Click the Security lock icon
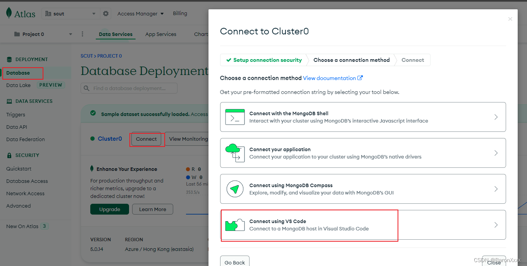 point(9,155)
